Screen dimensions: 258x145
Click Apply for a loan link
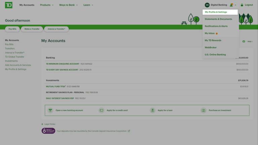point(165,110)
